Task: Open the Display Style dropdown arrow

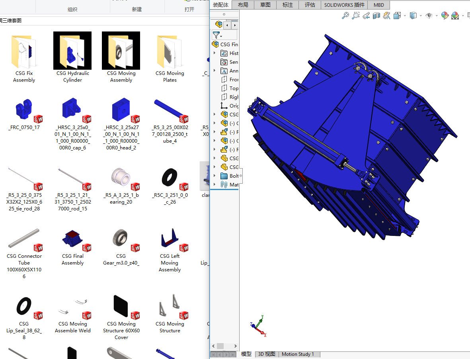Action: click(x=421, y=16)
